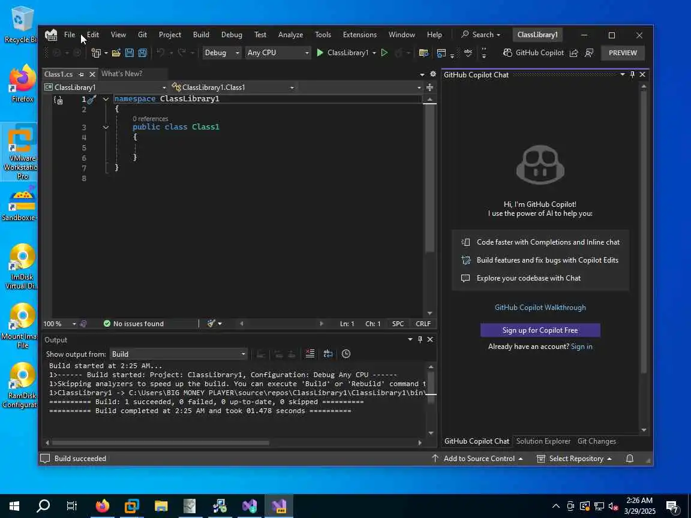Open the Search box in title bar

[481, 35]
